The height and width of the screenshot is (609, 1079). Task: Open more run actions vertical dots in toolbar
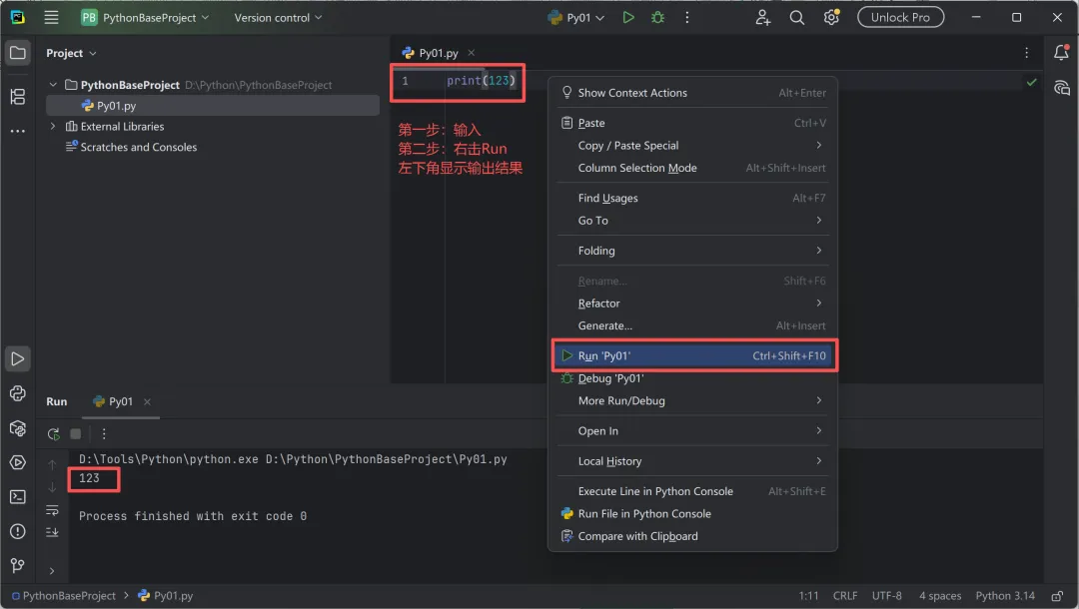coord(686,17)
